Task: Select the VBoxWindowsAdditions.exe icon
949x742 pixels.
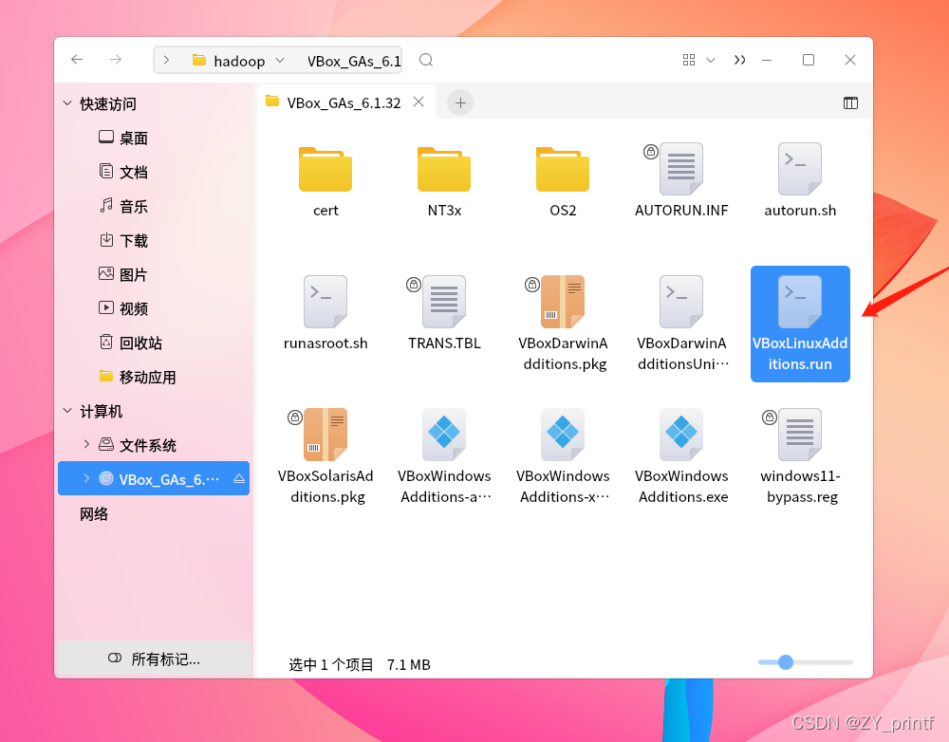Action: [x=680, y=434]
